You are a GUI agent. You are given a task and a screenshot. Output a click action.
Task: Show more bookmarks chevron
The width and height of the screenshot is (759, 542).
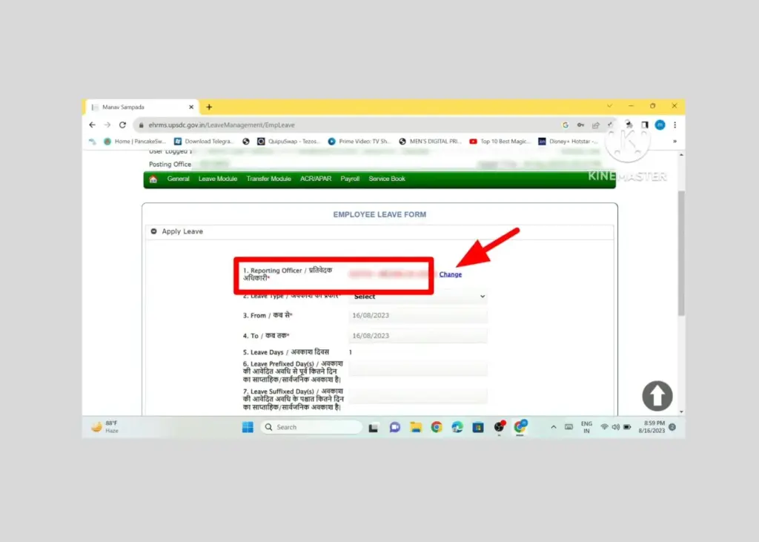pos(675,142)
